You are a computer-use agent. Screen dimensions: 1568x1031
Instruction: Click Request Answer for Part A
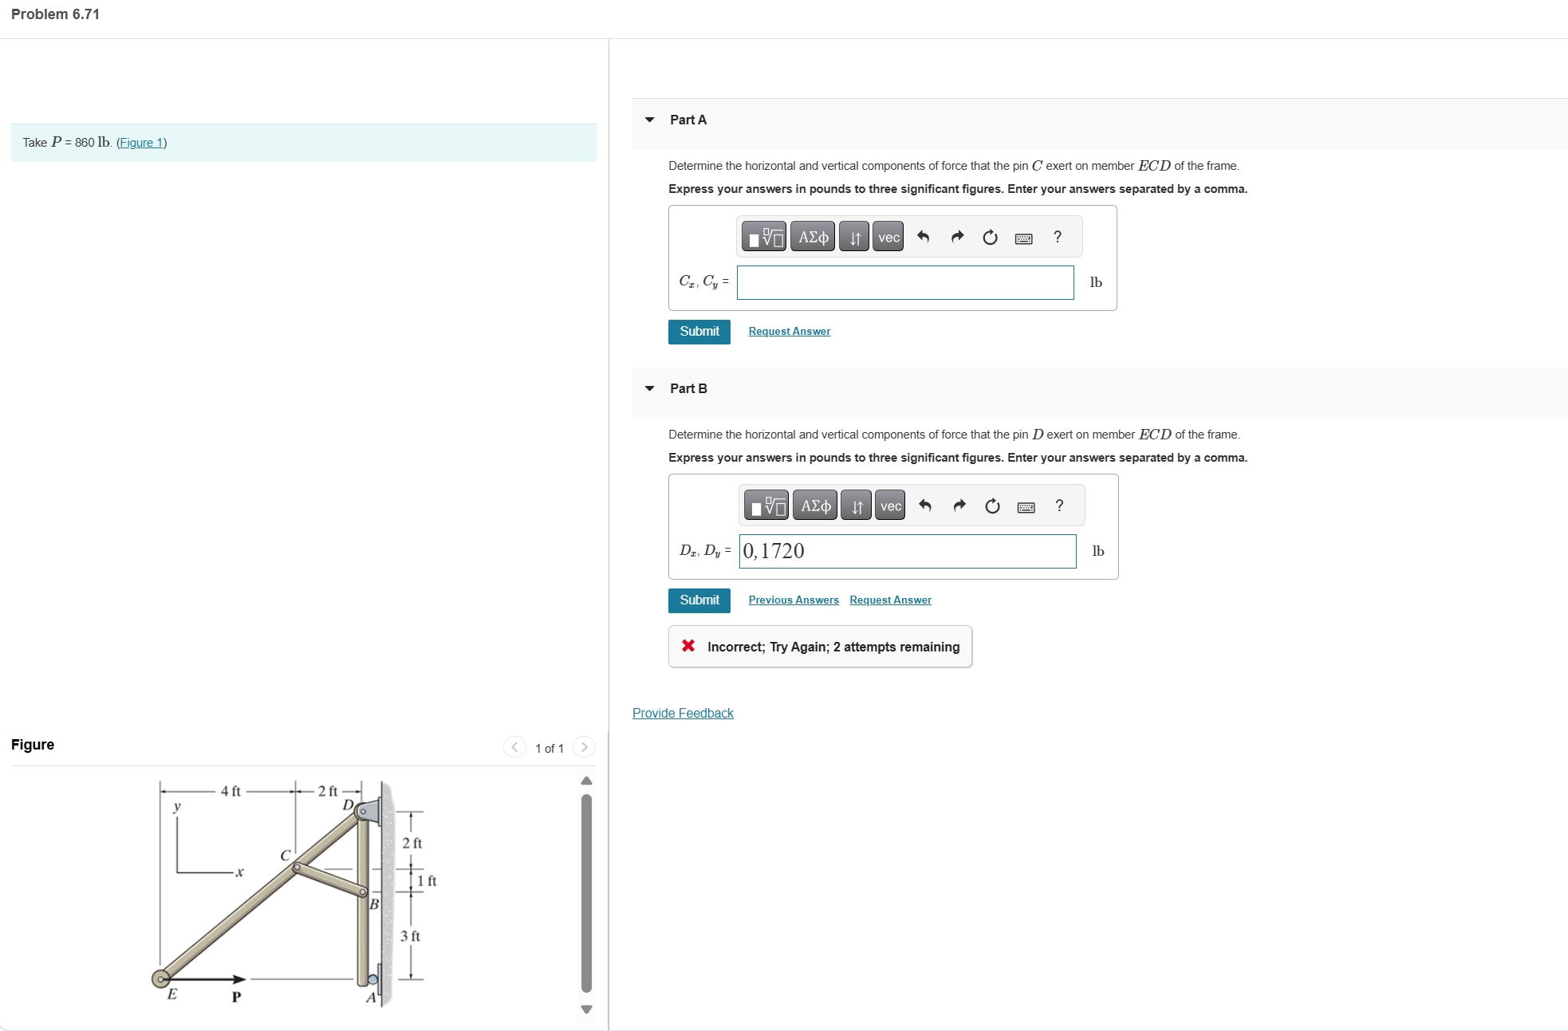(789, 331)
